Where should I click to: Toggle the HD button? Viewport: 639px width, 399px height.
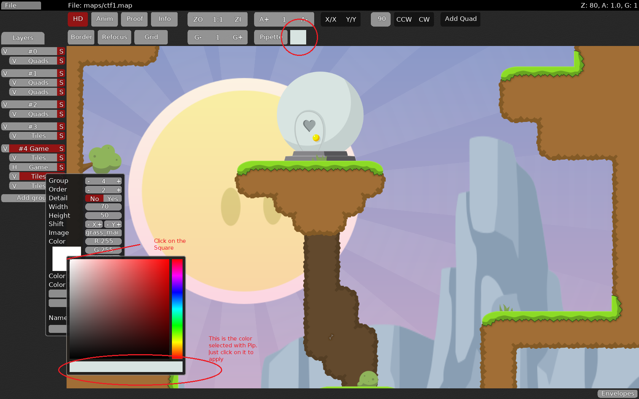coord(78,19)
